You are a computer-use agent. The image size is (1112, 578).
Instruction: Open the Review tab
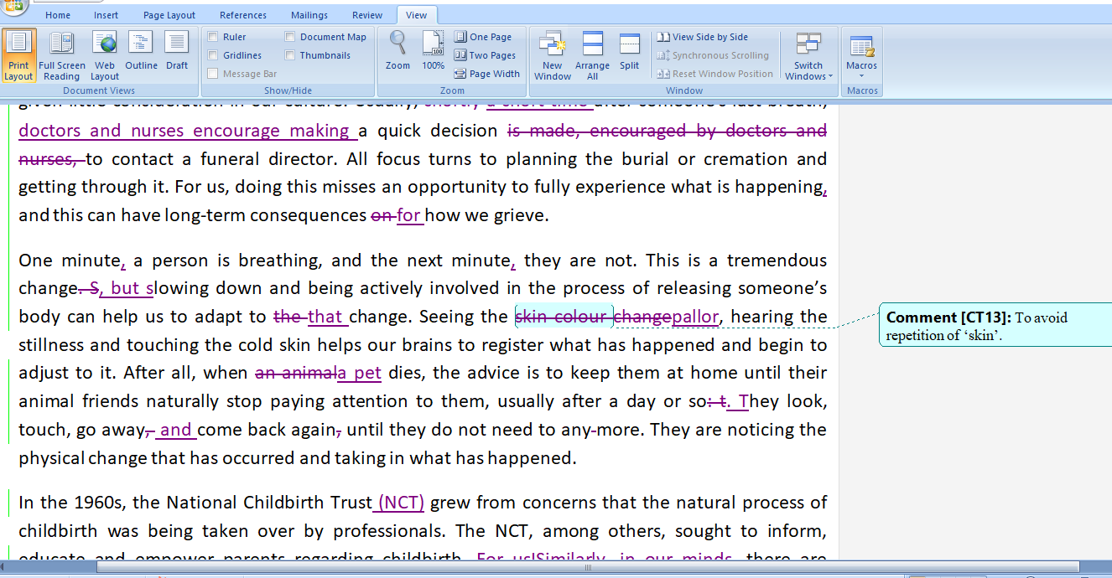pos(367,15)
